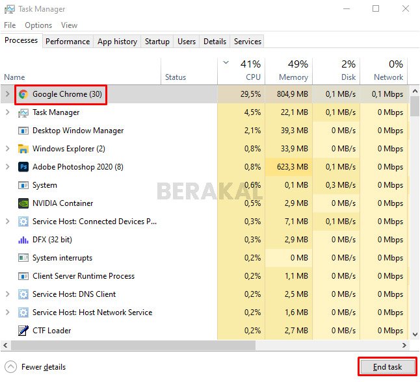Sort by the Disk column header

(336, 71)
